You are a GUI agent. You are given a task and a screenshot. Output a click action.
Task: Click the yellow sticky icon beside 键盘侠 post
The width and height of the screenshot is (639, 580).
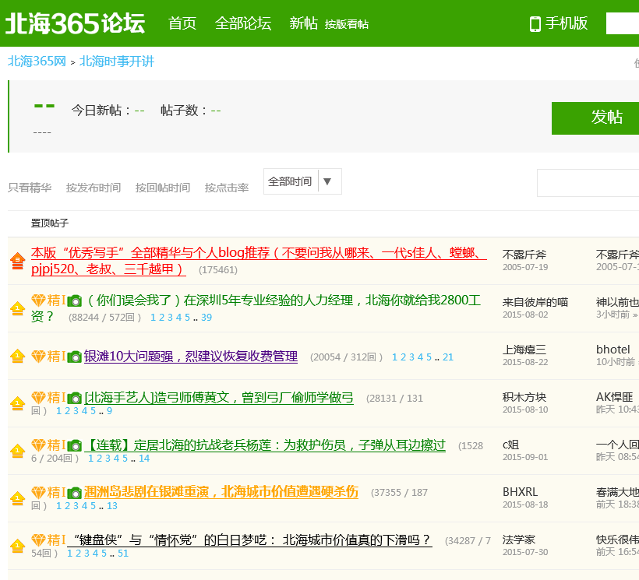(17, 545)
